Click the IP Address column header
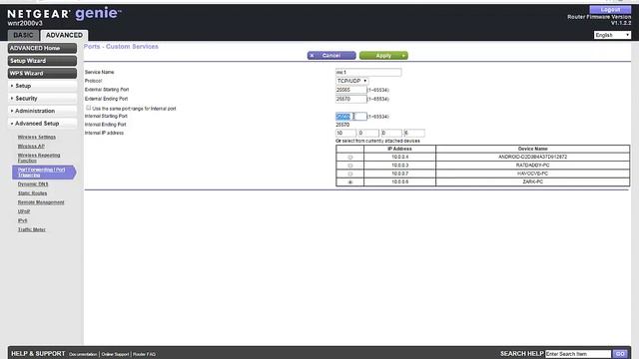This screenshot has width=639, height=359. (399, 149)
